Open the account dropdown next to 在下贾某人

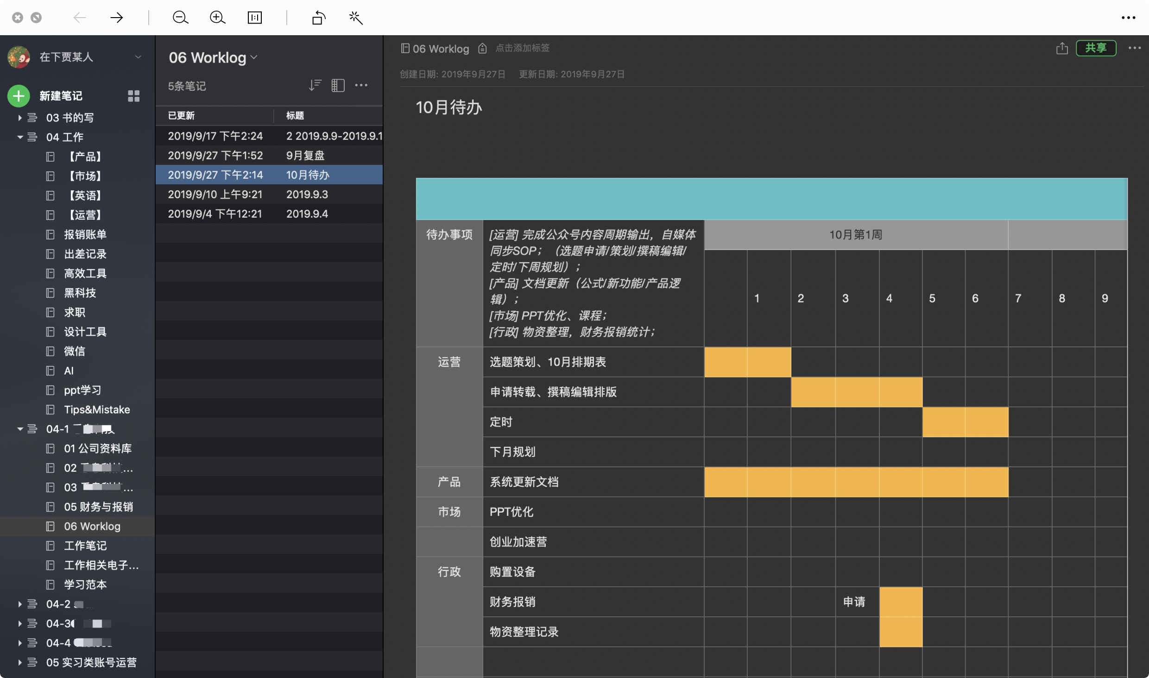tap(138, 57)
